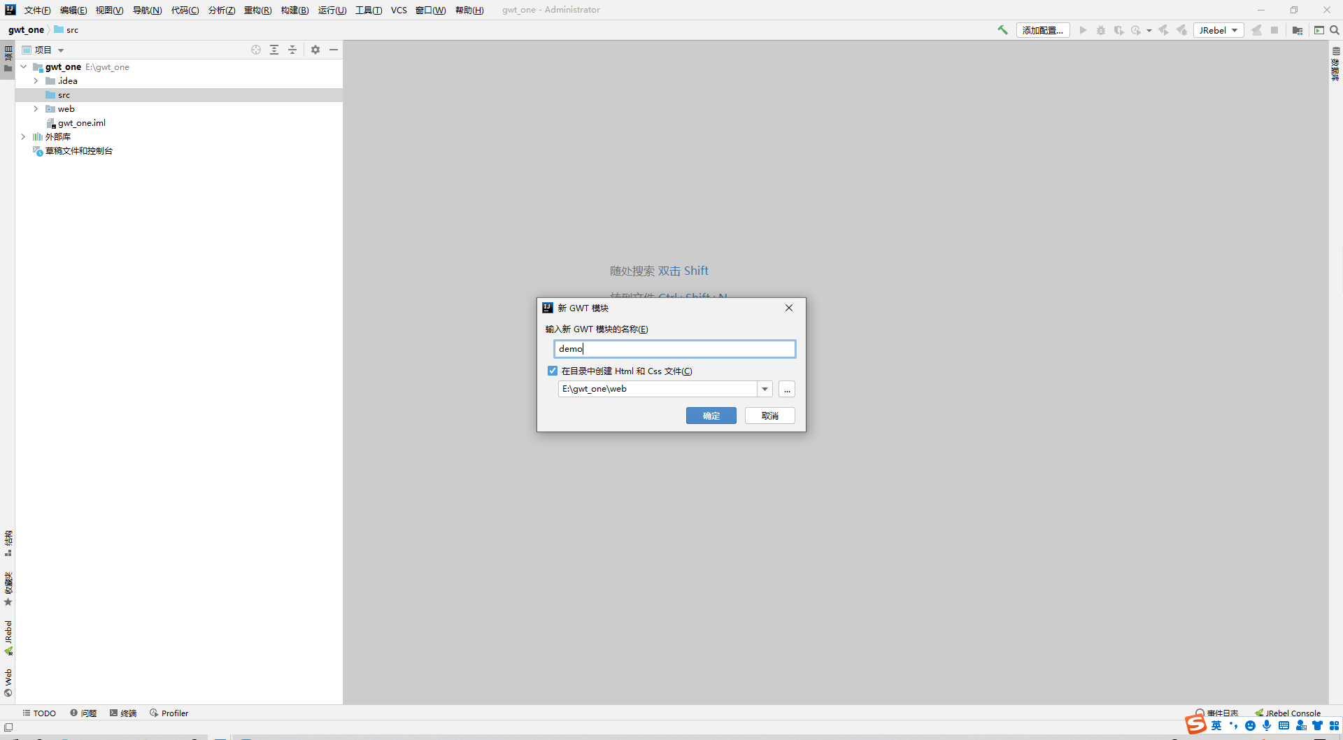Click the Sogou emoji panel icon

(1251, 725)
